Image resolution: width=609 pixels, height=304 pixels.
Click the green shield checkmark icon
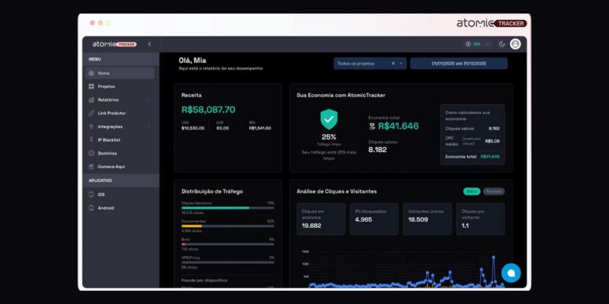pyautogui.click(x=329, y=119)
